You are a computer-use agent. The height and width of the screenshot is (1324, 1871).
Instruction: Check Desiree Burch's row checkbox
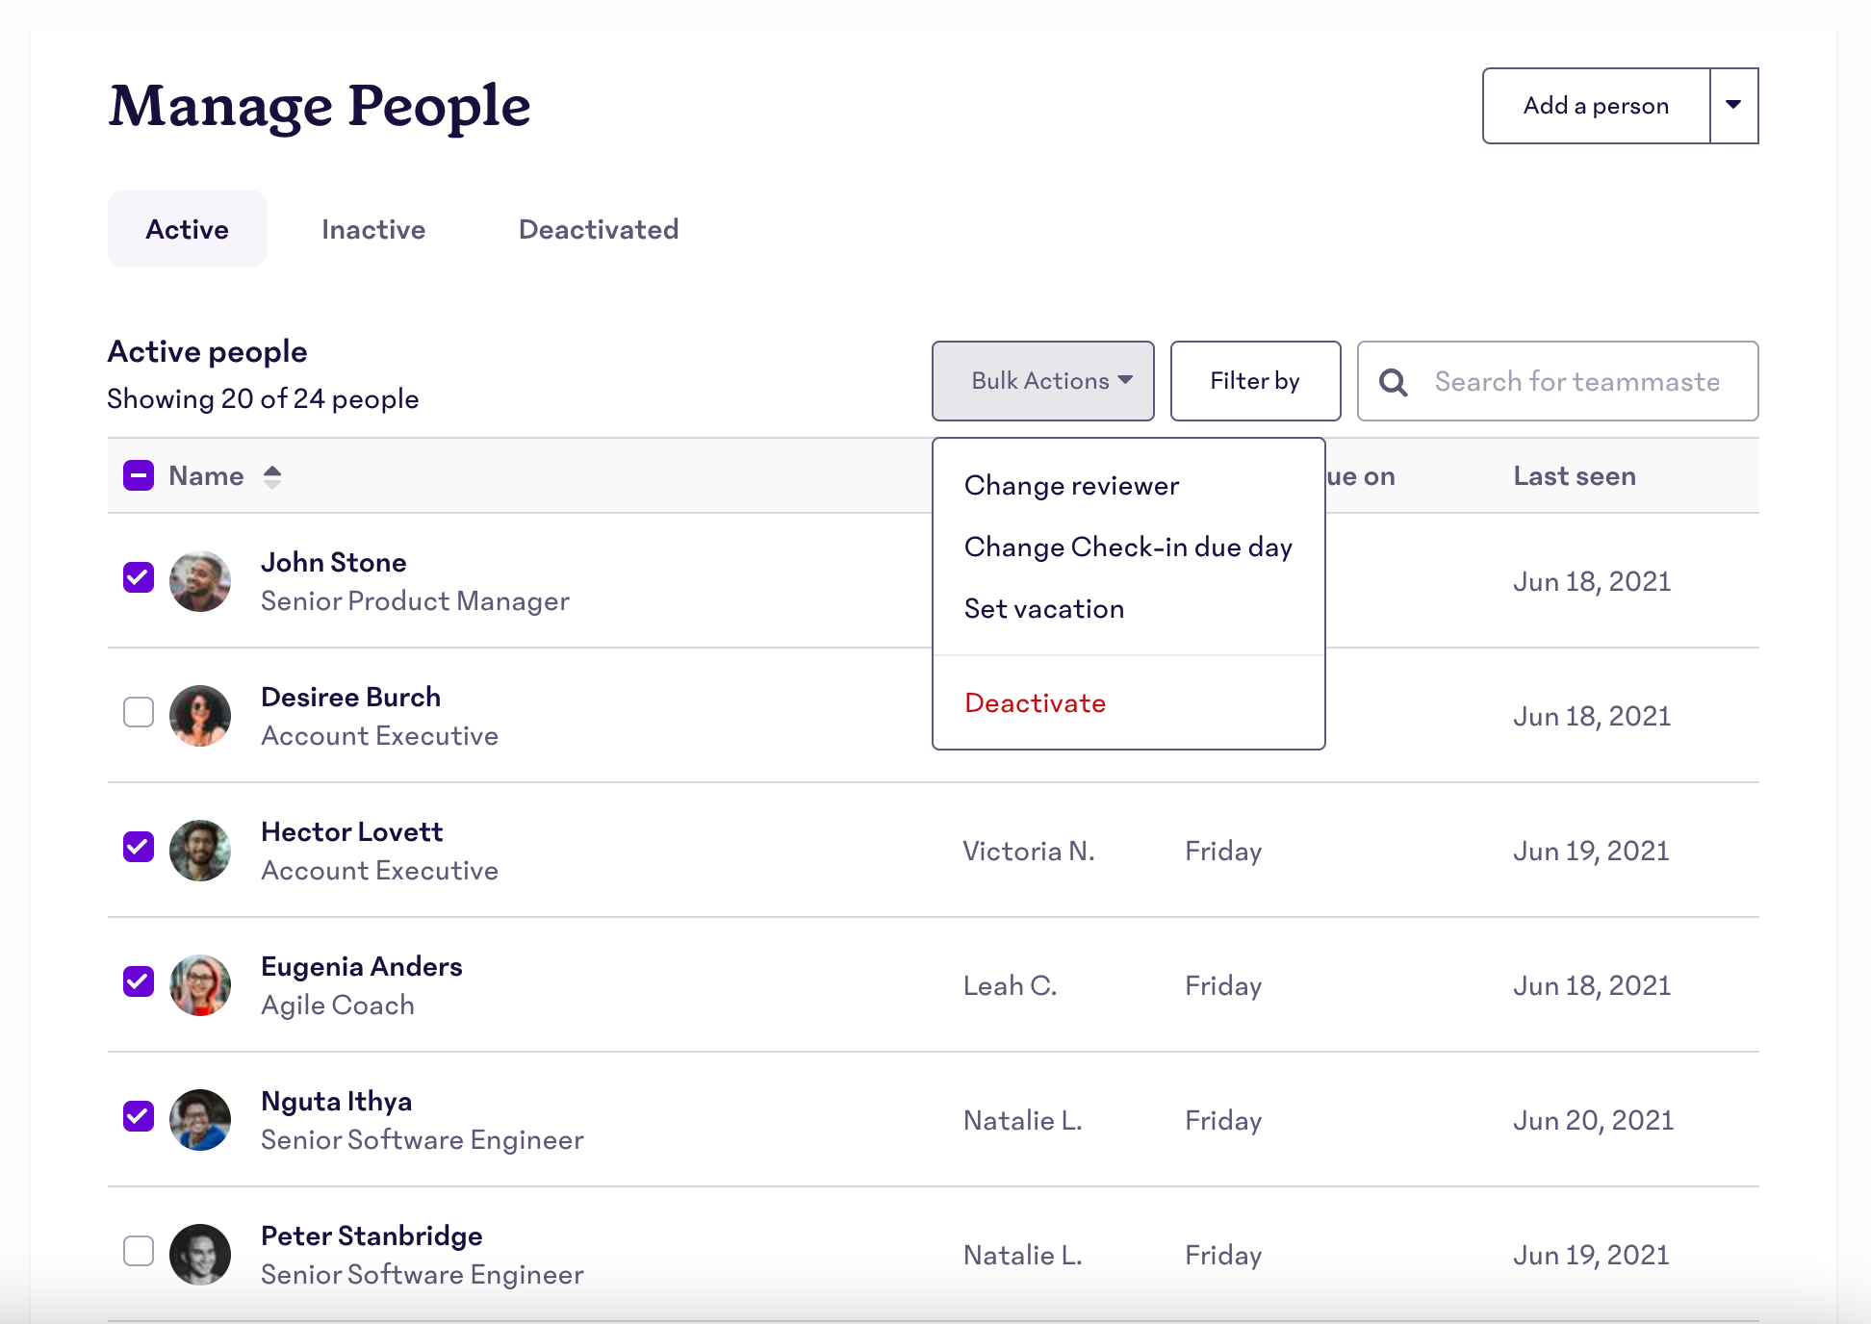click(x=139, y=712)
